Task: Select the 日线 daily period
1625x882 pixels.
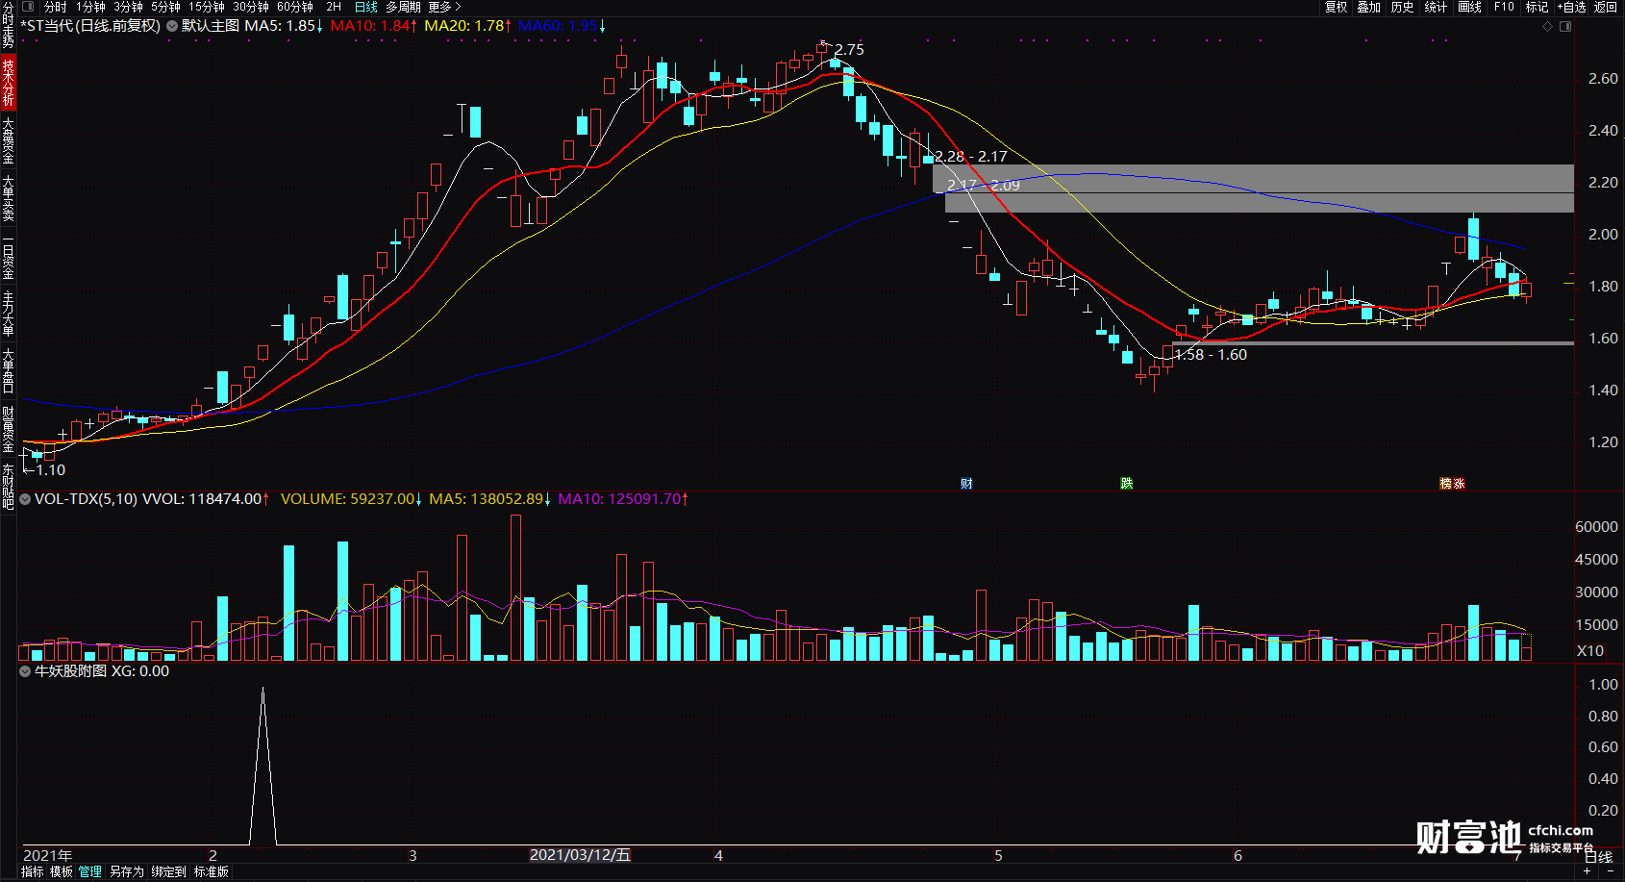Action: [x=365, y=7]
